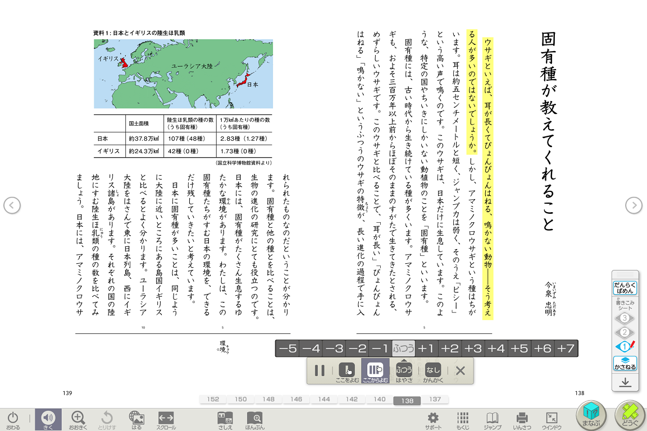Set reading speed to +7
The height and width of the screenshot is (431, 647).
pos(566,349)
